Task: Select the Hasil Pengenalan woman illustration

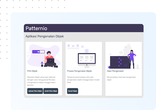Action: [123, 56]
